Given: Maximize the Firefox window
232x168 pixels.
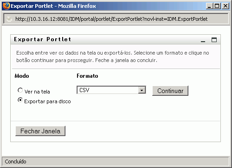Looking at the screenshot, I should pyautogui.click(x=217, y=6).
